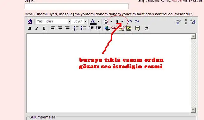Open text color picker arrow

pos(98,22)
